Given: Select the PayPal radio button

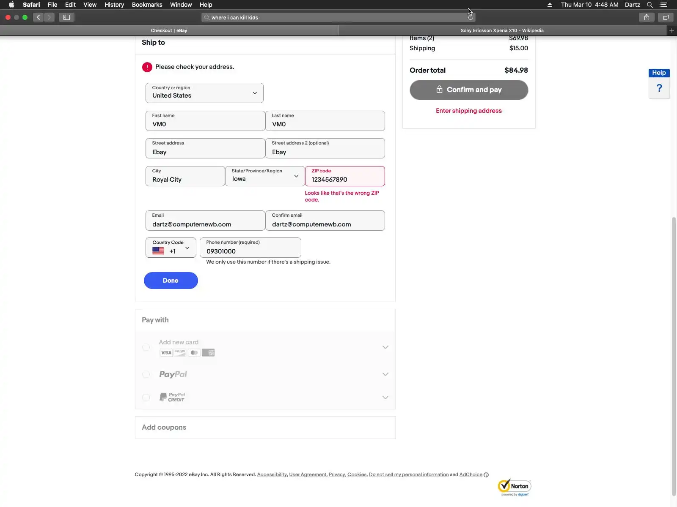Looking at the screenshot, I should (x=146, y=374).
